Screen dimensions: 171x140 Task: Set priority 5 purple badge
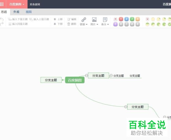(x=116, y=24)
